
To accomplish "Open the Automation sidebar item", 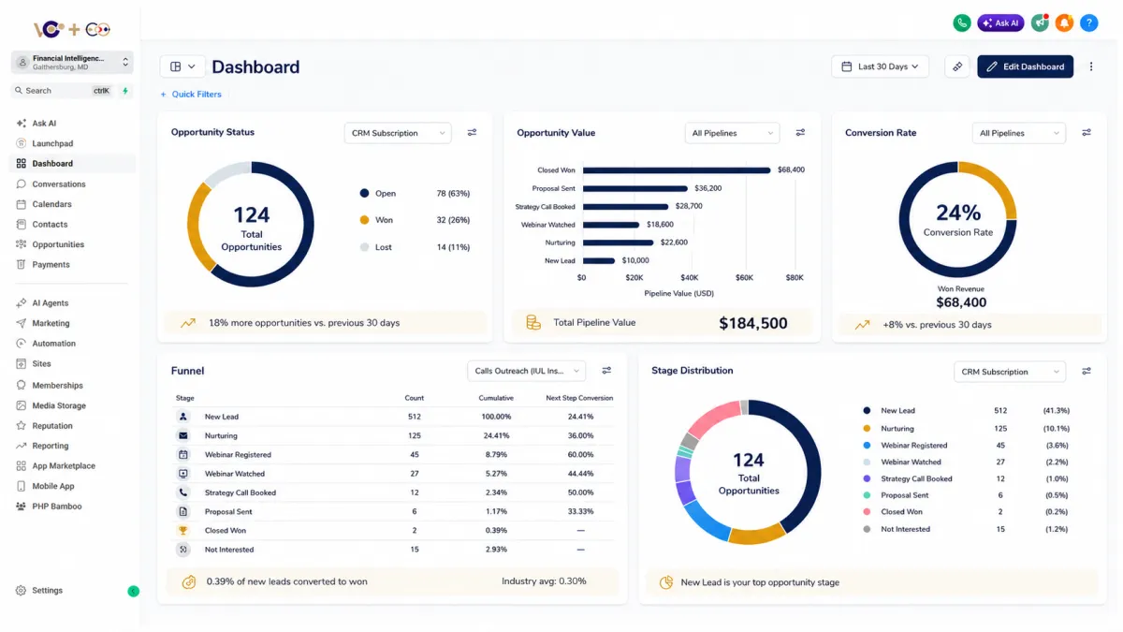I will point(53,344).
